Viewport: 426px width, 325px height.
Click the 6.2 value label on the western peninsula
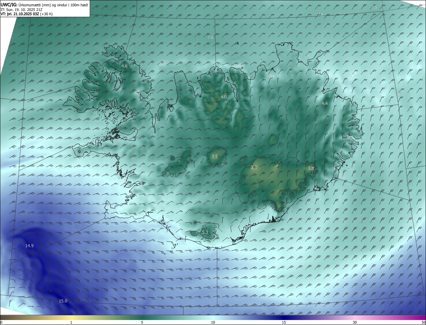79,152
